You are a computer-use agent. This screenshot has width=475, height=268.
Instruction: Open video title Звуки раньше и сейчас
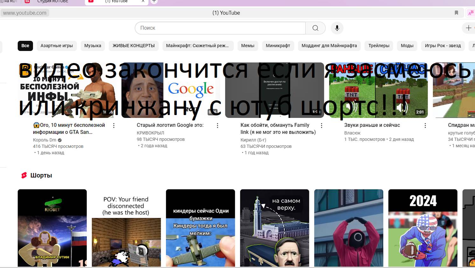(x=372, y=125)
